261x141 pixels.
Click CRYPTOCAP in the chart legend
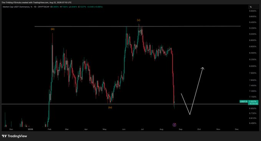[43, 7]
